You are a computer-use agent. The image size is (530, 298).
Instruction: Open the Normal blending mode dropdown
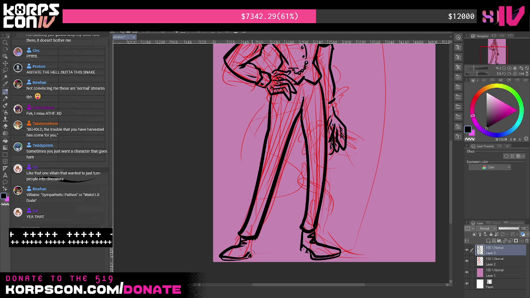[485, 228]
